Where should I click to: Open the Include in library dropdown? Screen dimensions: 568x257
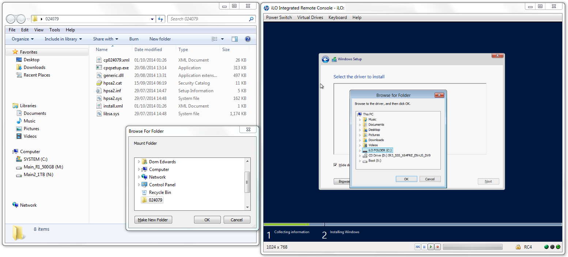[x=63, y=39]
